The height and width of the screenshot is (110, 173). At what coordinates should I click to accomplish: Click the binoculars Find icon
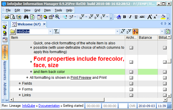[x=26, y=17]
